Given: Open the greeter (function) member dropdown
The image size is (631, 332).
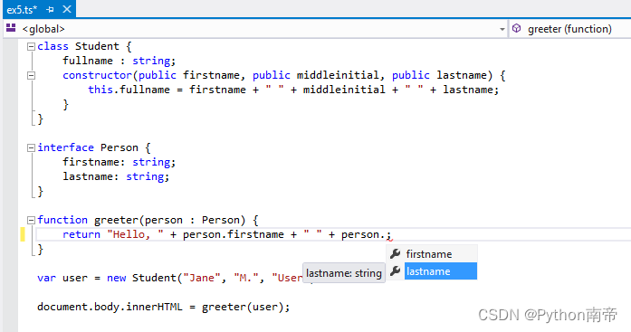Looking at the screenshot, I should (x=569, y=29).
